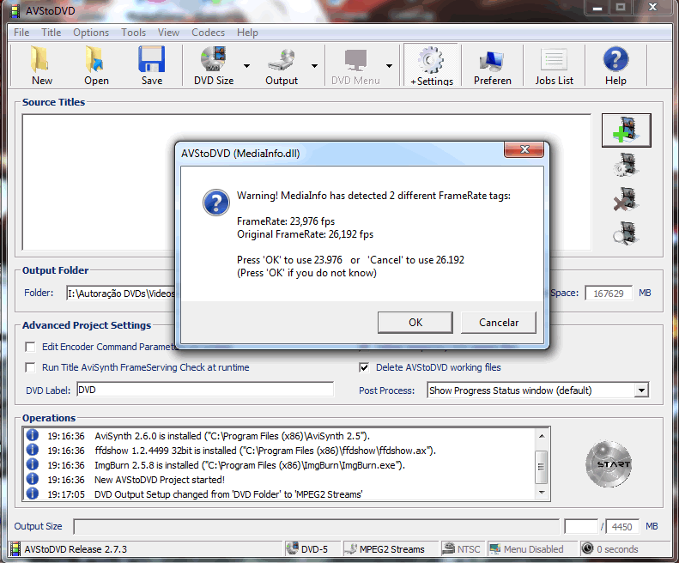The height and width of the screenshot is (563, 679).
Task: Open the Codecs menu
Action: (x=209, y=33)
